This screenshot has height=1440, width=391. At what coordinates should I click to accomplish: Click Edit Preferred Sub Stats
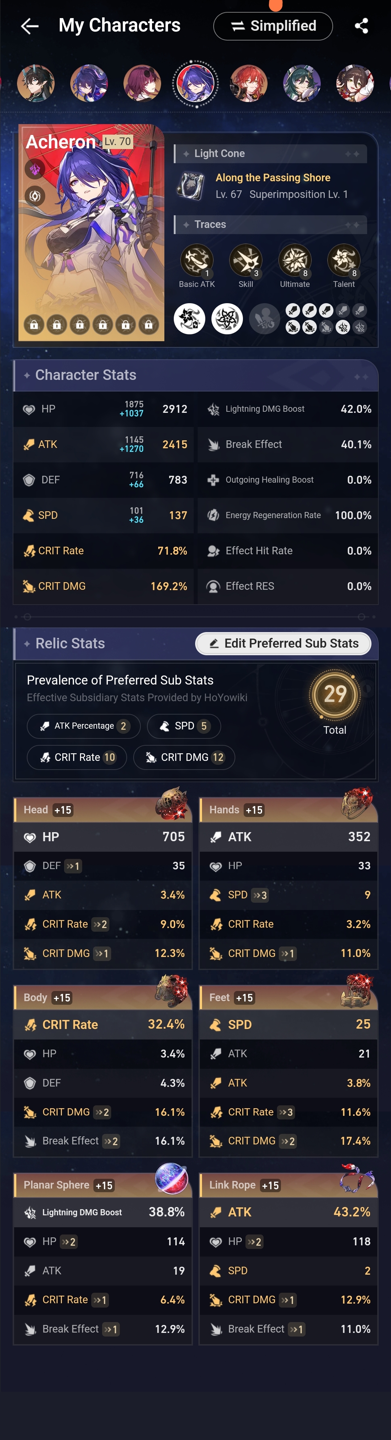[x=282, y=643]
